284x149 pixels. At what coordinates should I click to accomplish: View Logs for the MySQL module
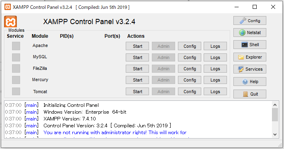coord(215,57)
